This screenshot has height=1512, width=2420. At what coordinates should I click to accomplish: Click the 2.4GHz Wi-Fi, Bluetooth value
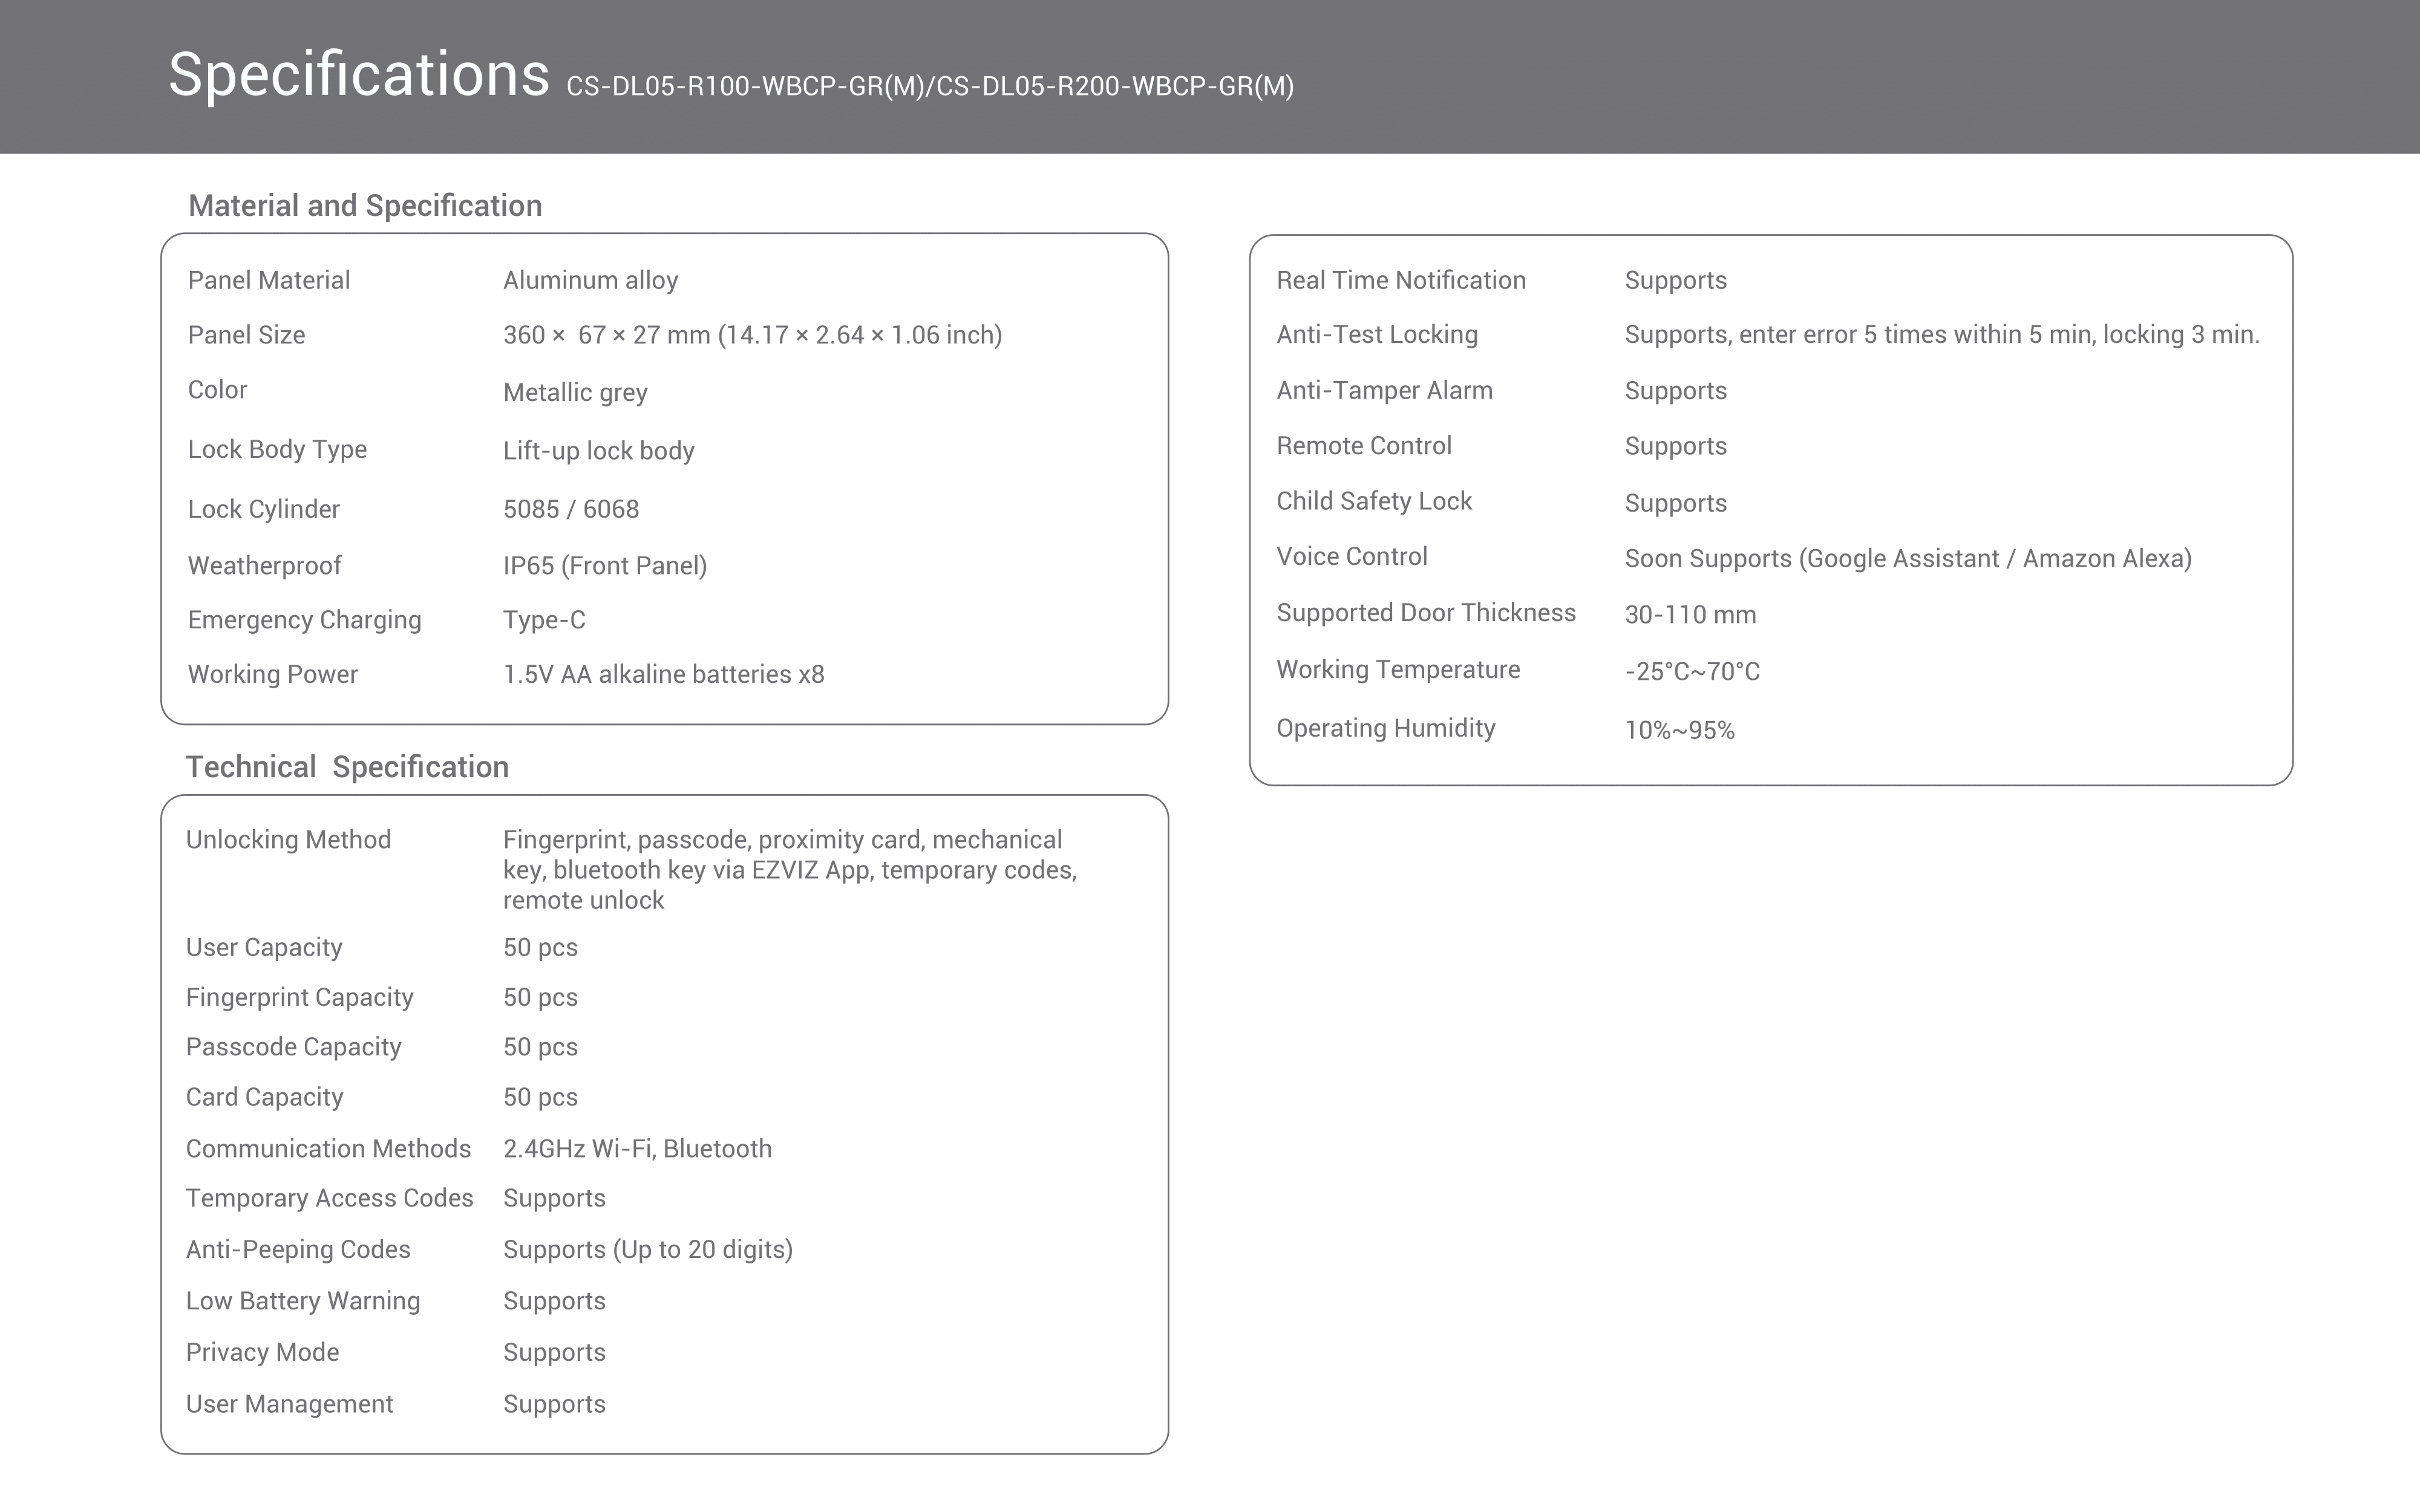637,1148
